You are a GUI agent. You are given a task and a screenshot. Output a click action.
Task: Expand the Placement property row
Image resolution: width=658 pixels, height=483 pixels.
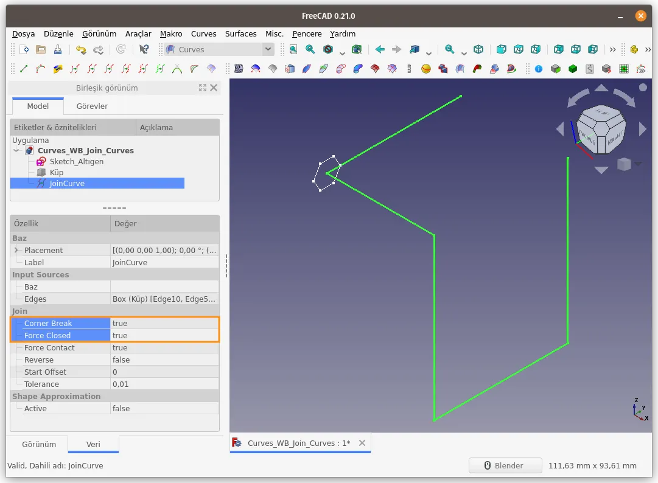click(16, 250)
